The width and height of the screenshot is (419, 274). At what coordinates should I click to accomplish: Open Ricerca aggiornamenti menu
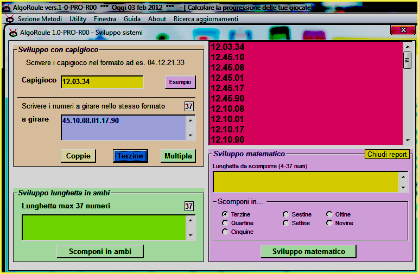click(x=206, y=19)
